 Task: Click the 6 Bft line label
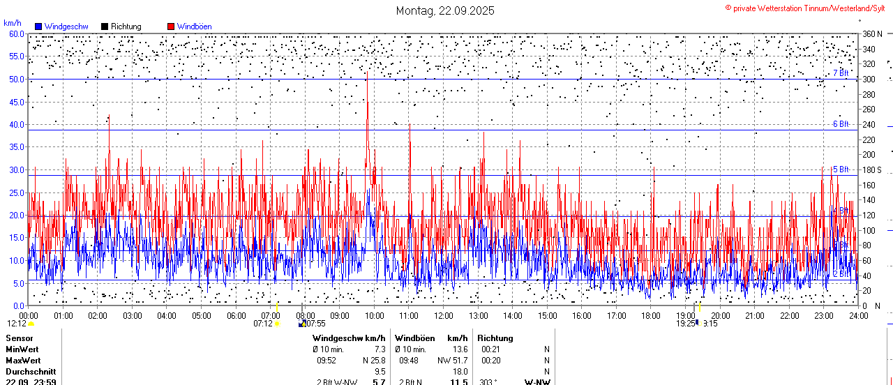841,124
